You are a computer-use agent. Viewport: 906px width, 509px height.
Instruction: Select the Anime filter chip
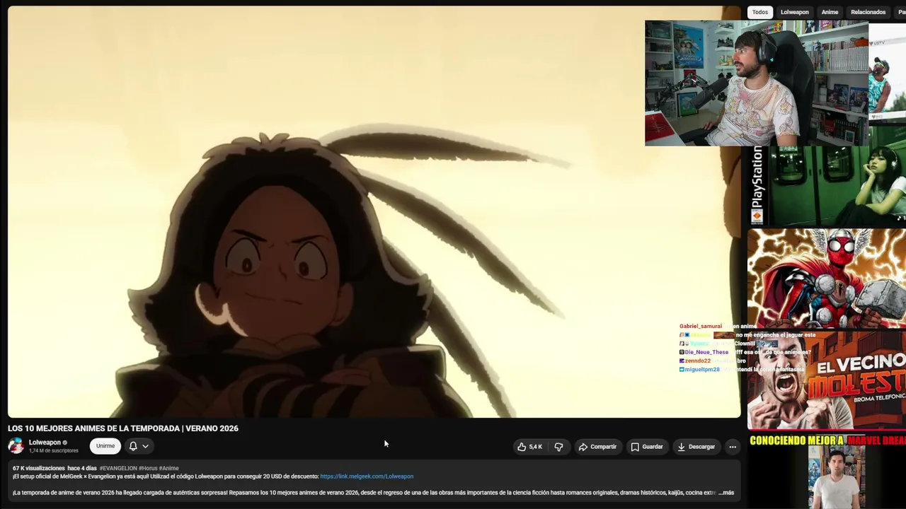click(830, 12)
